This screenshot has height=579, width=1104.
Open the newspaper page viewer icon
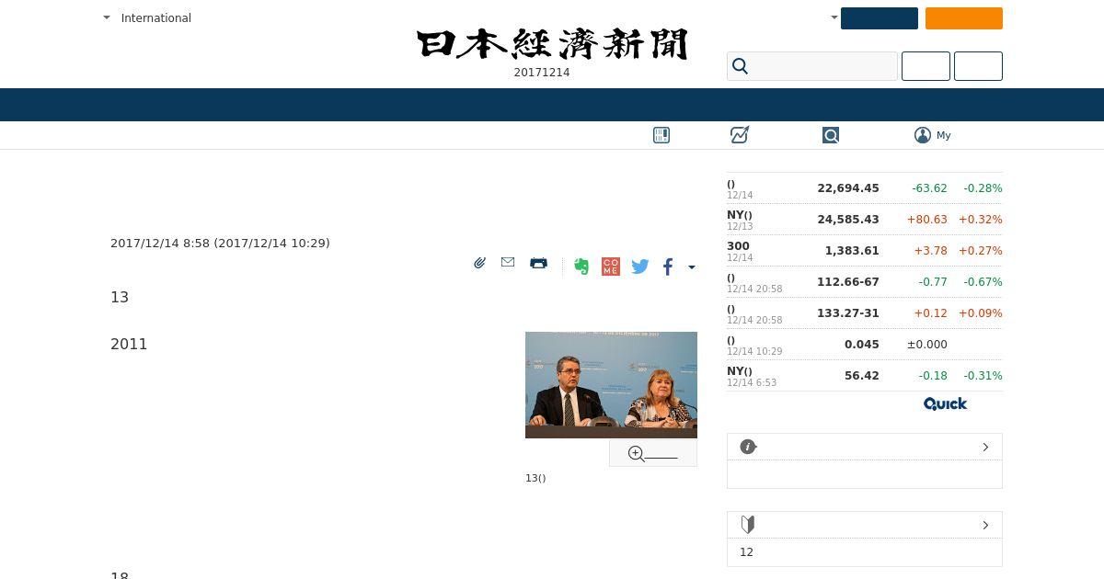661,135
